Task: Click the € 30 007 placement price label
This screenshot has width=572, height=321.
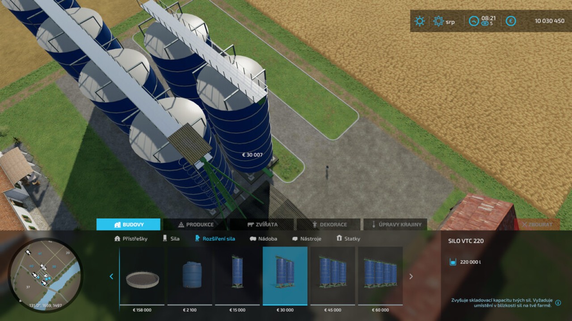Action: 252,155
